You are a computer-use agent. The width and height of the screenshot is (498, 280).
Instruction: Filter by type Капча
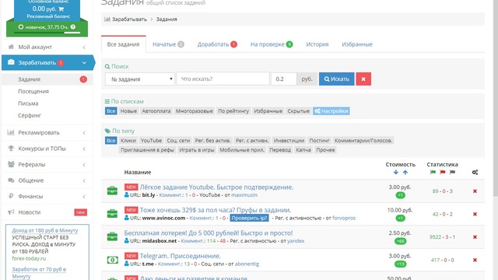pos(303,150)
